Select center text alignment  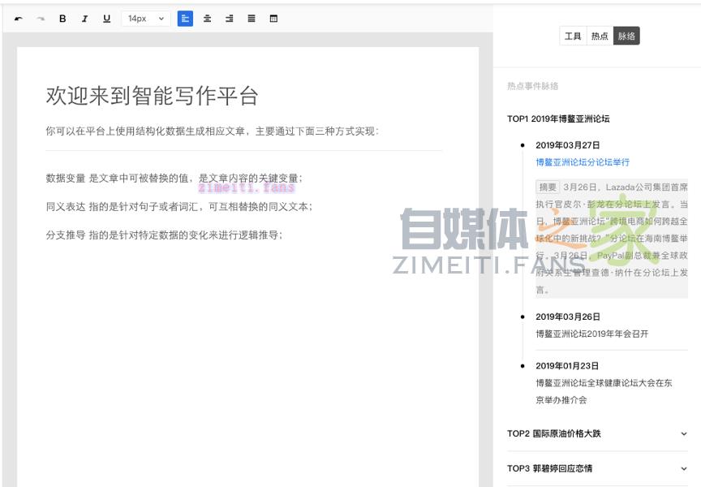pyautogui.click(x=207, y=19)
